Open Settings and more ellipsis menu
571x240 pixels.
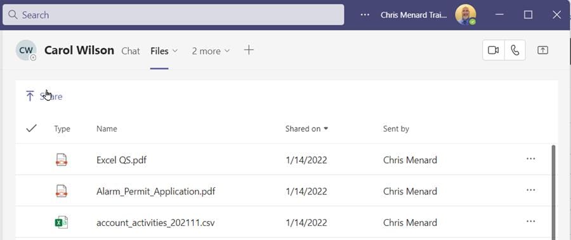point(365,15)
